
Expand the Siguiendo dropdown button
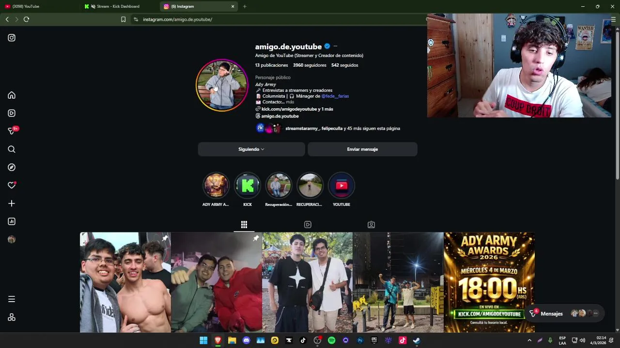[251, 149]
